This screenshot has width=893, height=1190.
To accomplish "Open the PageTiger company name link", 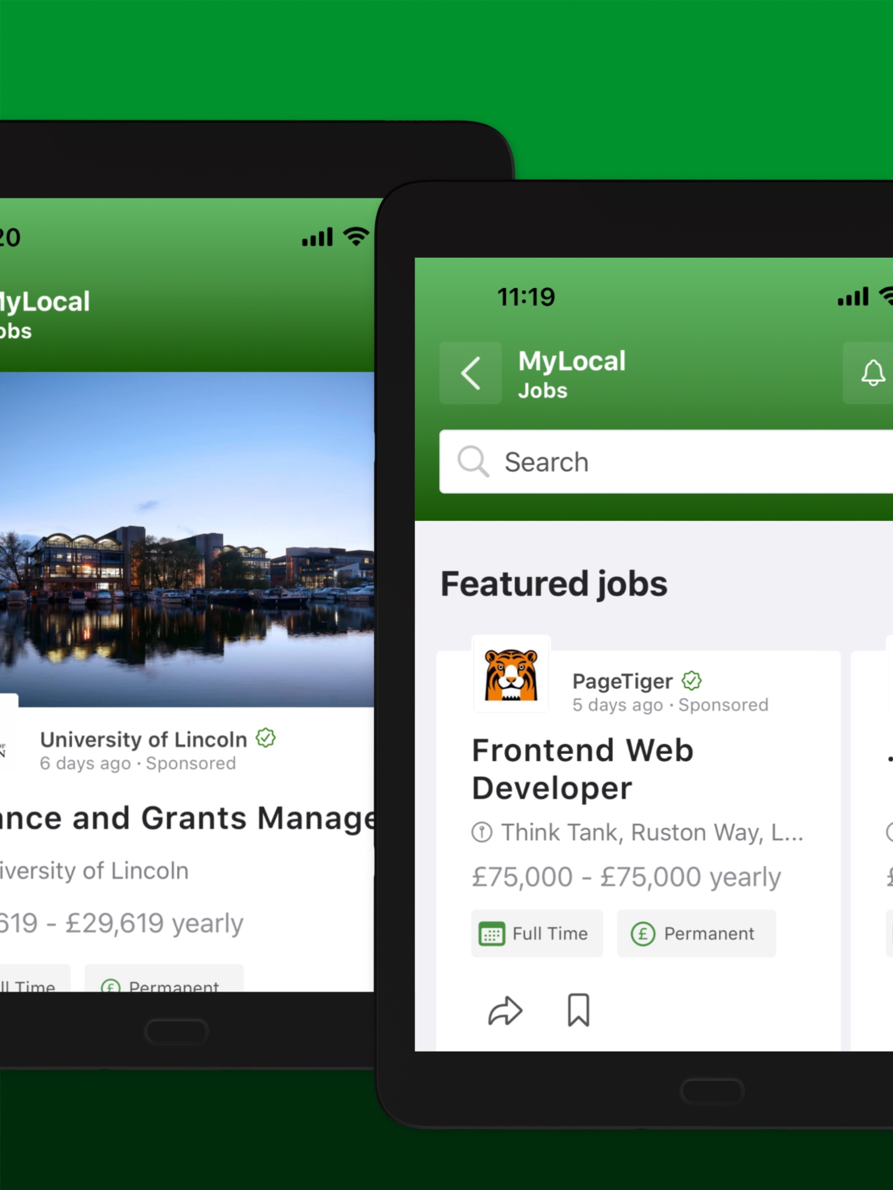I will [x=622, y=681].
